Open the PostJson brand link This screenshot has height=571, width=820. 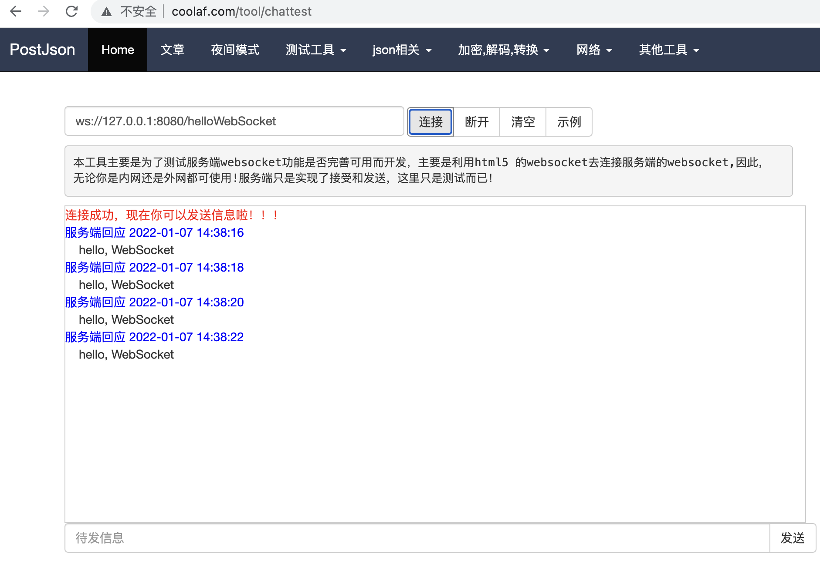click(x=42, y=50)
